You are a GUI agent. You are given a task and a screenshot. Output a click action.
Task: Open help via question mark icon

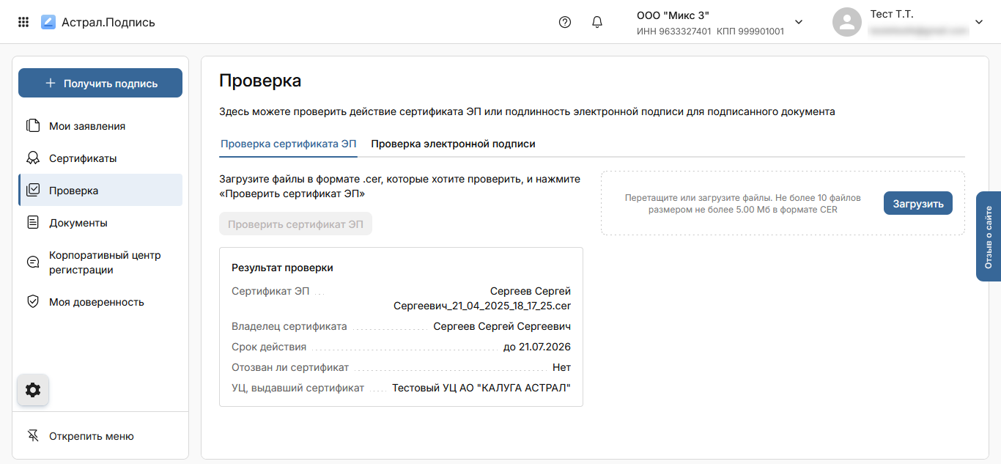pos(564,22)
